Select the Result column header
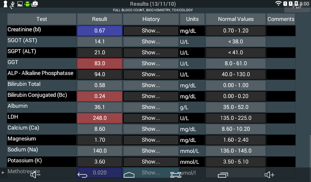Viewport: 311px width, 182px height. 99,19
